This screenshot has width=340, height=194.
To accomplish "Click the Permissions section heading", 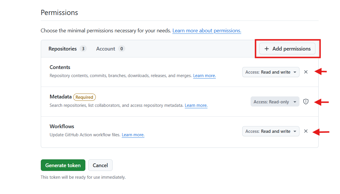I will click(59, 12).
